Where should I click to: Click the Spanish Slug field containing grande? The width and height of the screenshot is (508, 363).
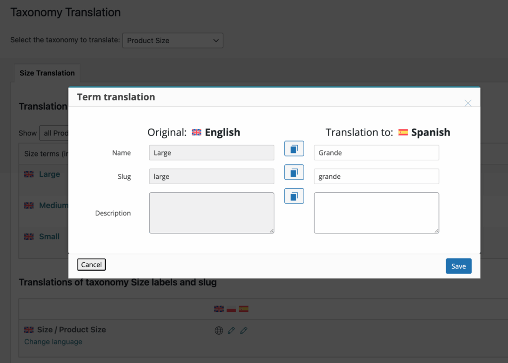[376, 177]
